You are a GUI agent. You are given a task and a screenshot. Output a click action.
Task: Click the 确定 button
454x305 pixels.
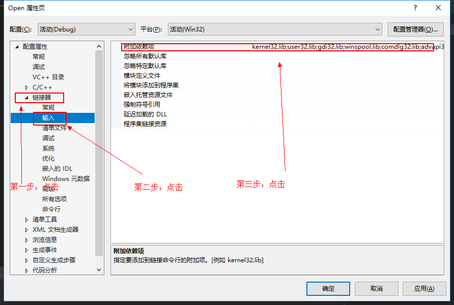328,289
